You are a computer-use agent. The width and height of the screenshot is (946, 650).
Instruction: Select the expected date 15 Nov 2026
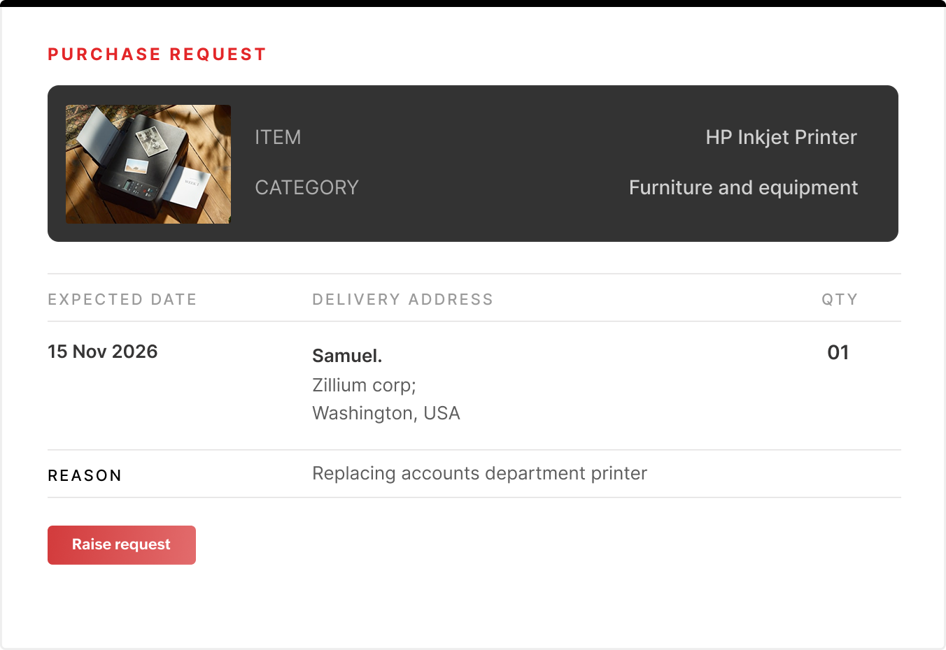click(102, 352)
